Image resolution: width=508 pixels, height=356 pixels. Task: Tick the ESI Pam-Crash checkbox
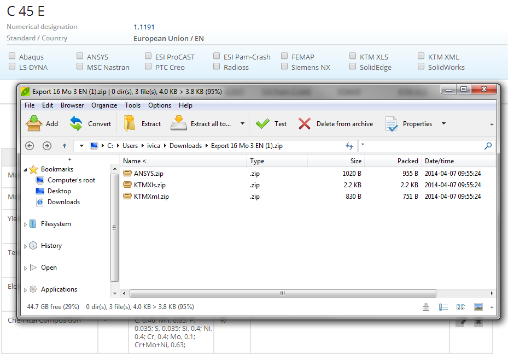(x=217, y=56)
